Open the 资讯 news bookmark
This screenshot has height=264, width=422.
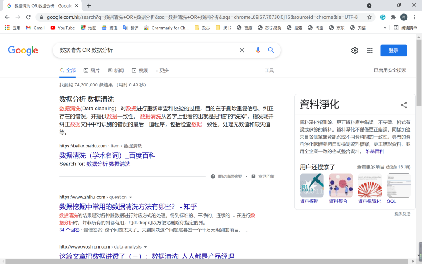109,28
